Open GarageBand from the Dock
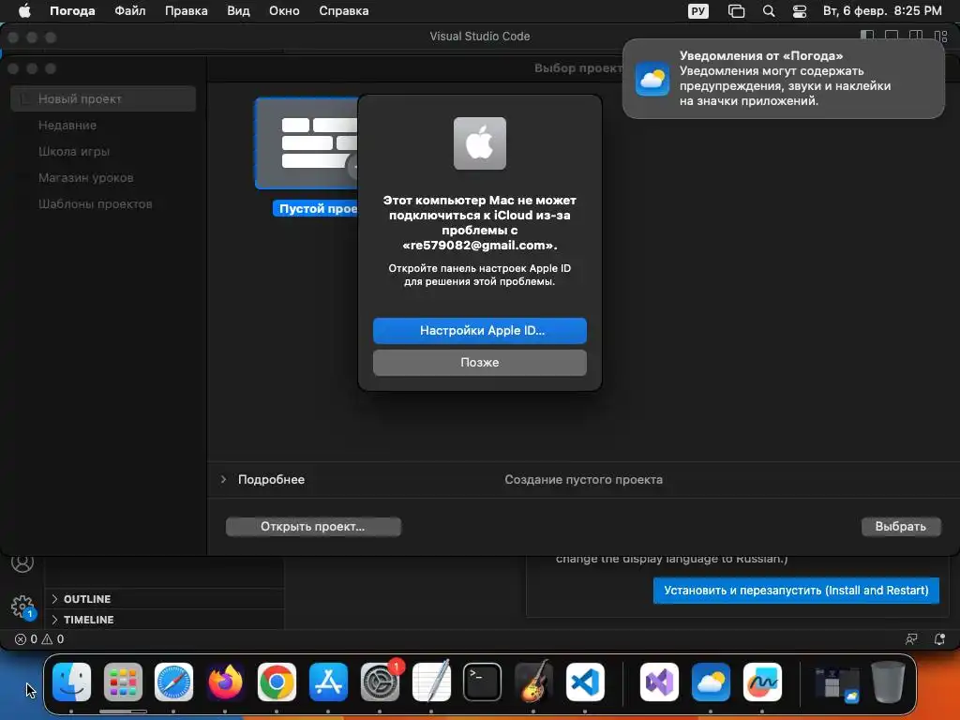Screen dimensions: 960x720 [533, 682]
